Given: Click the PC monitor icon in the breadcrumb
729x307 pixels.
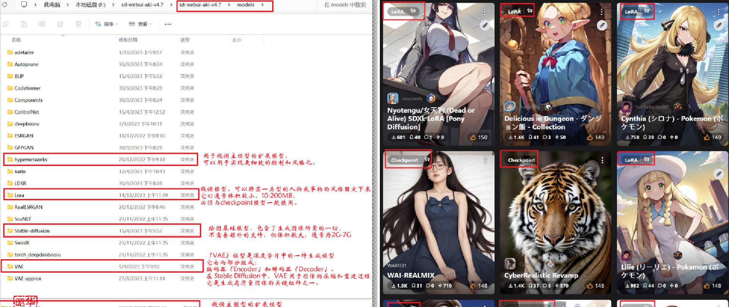Looking at the screenshot, I should click(x=24, y=5).
